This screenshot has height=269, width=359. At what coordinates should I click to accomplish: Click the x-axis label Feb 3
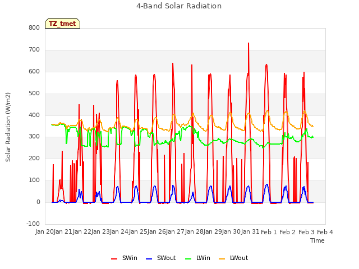click(x=306, y=232)
